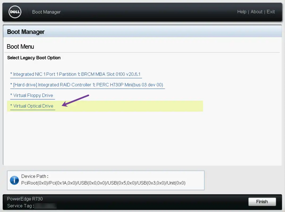The image size is (285, 212).
Task: Choose the Virtual Floppy Drive boot option
Action: (32, 95)
